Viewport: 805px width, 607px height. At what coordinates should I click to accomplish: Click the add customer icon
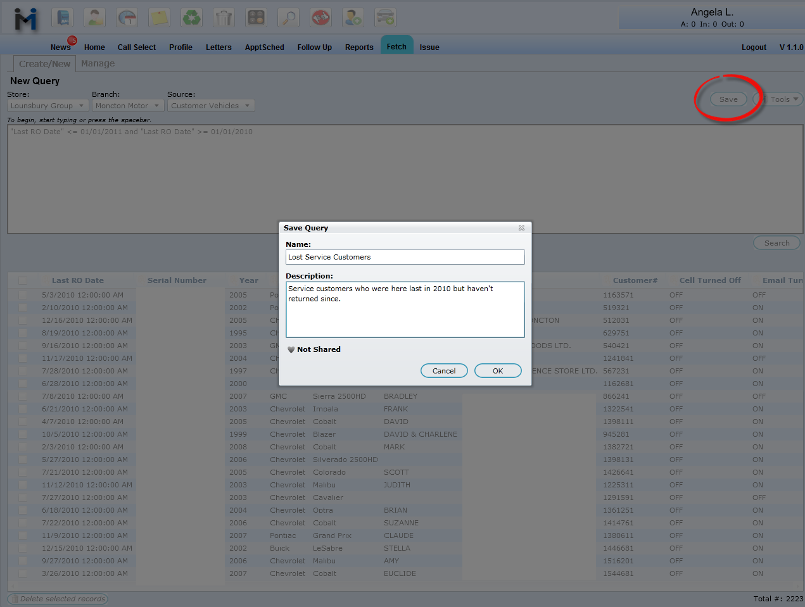tap(353, 18)
